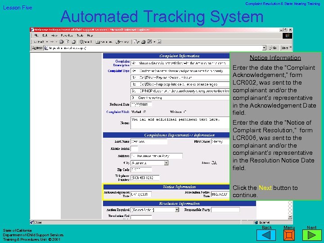
Task: Click the first Complaint Type field
Action: (x=180, y=71)
